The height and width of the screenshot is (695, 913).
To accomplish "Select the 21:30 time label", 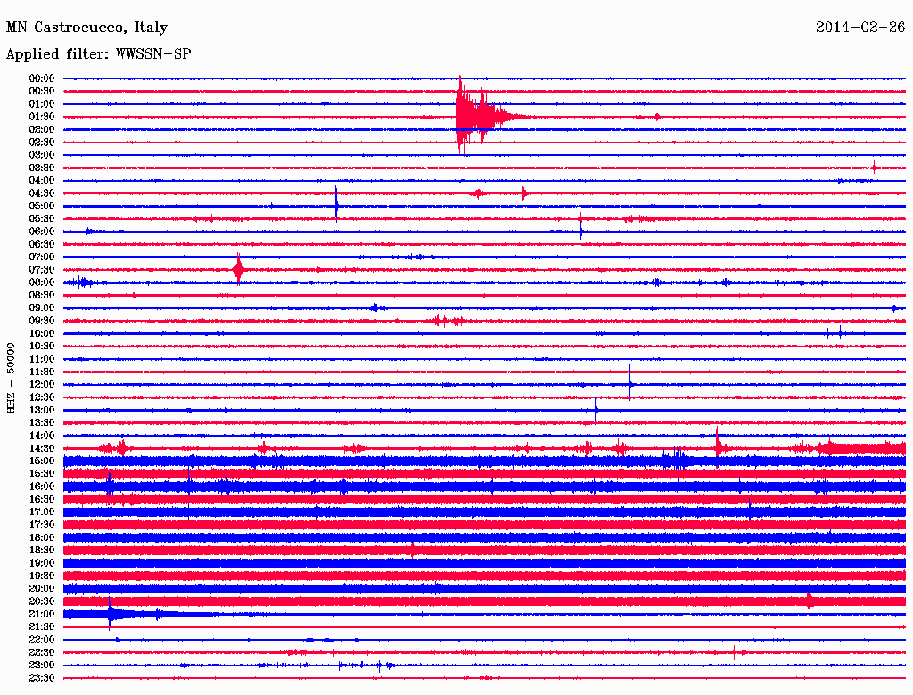I will [x=41, y=627].
